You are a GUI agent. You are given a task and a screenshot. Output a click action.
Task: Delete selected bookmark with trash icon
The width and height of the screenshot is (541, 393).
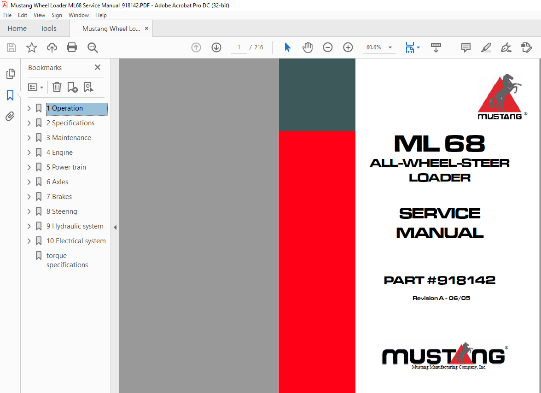click(57, 87)
